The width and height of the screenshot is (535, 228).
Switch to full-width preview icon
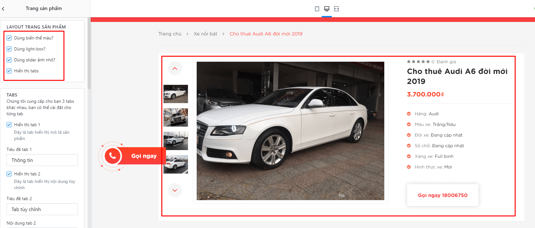(x=336, y=9)
